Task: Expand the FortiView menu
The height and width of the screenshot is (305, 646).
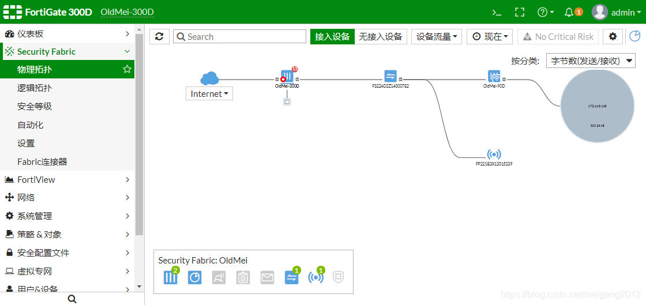Action: [x=67, y=179]
